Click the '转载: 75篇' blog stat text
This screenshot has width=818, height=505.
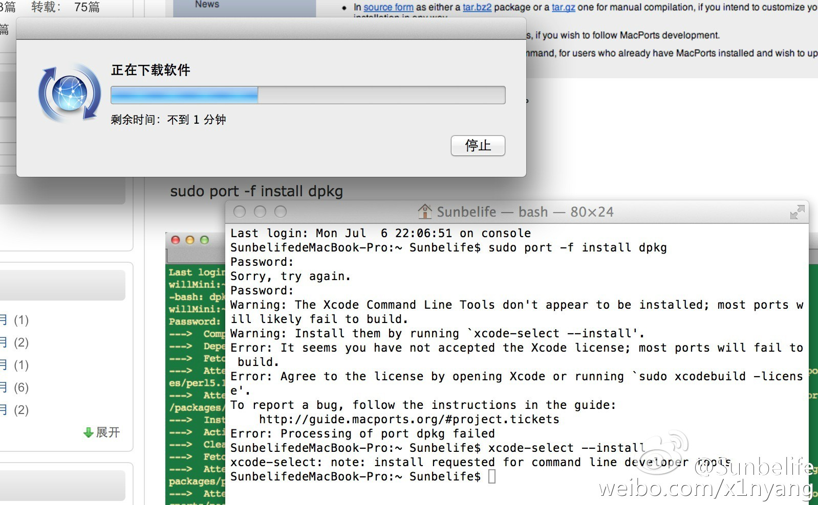(x=66, y=7)
